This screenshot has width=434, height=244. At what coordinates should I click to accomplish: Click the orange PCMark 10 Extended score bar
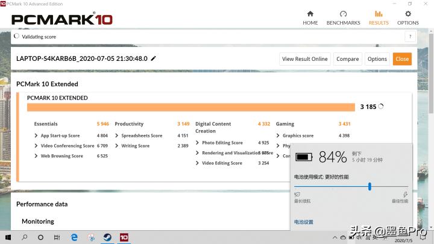[x=191, y=107]
